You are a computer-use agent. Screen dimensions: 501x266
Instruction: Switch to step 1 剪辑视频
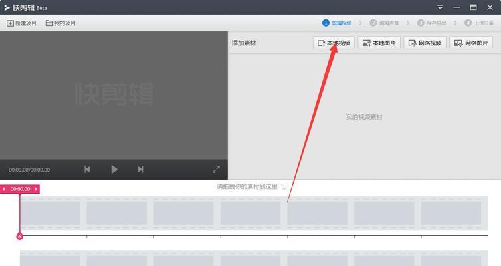(337, 23)
